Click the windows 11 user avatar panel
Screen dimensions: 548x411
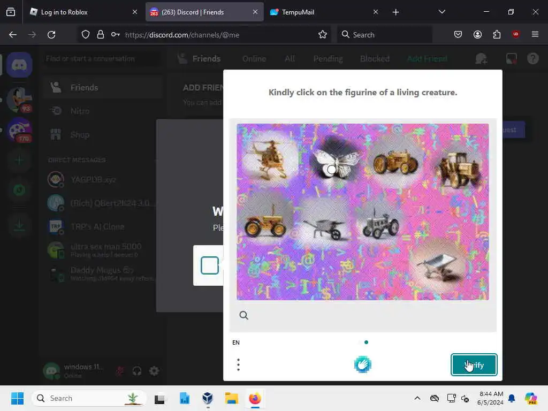(x=75, y=371)
